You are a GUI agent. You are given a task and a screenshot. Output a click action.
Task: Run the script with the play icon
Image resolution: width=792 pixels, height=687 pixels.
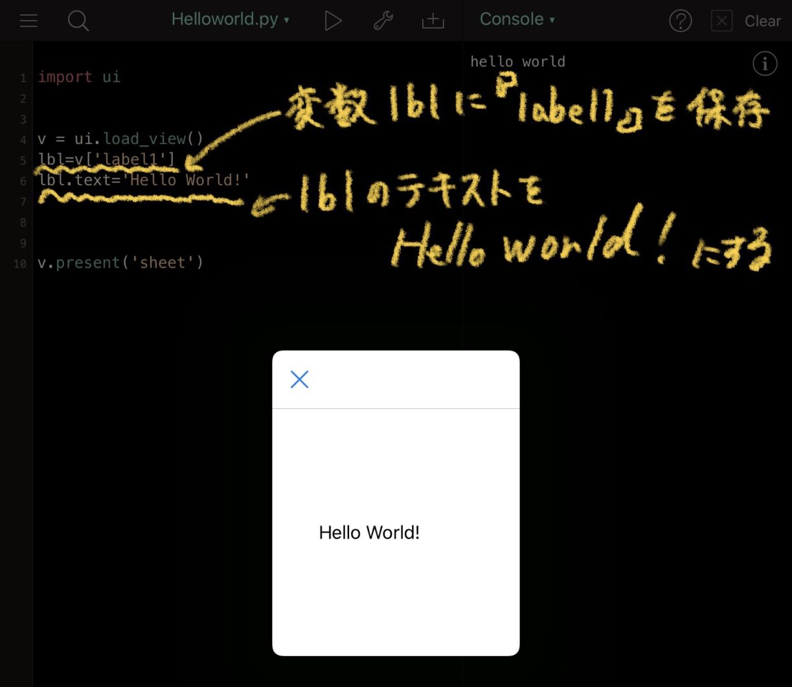point(334,20)
